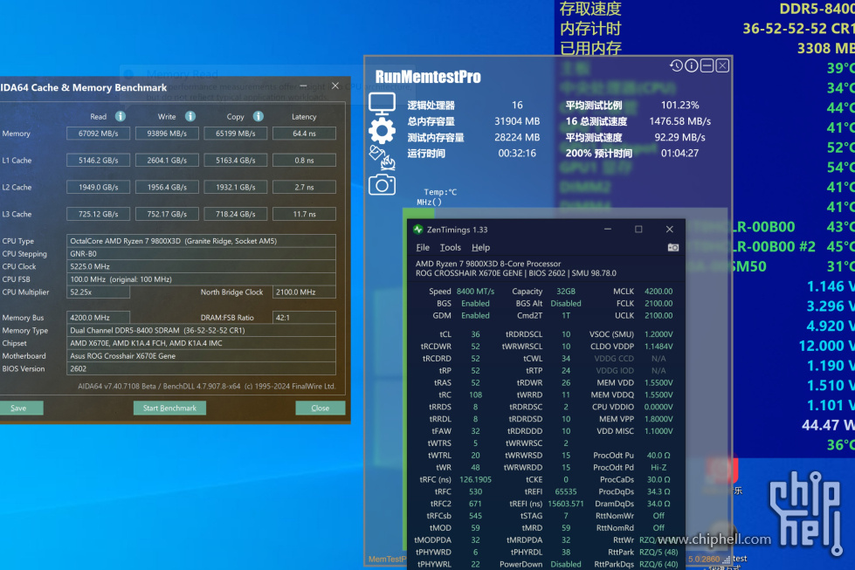Select L3 Cache Copy 718.24 GB/s
The image size is (855, 570).
[x=236, y=214]
